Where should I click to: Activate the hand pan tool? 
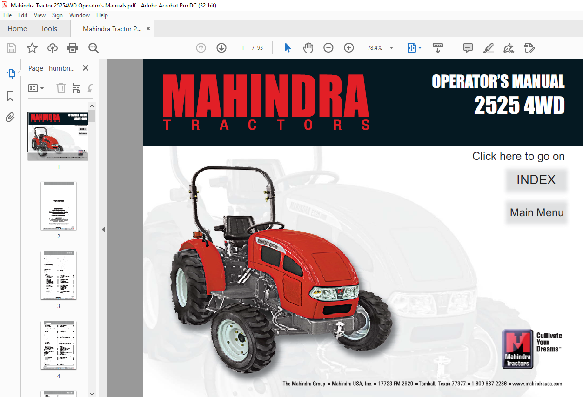(x=308, y=48)
